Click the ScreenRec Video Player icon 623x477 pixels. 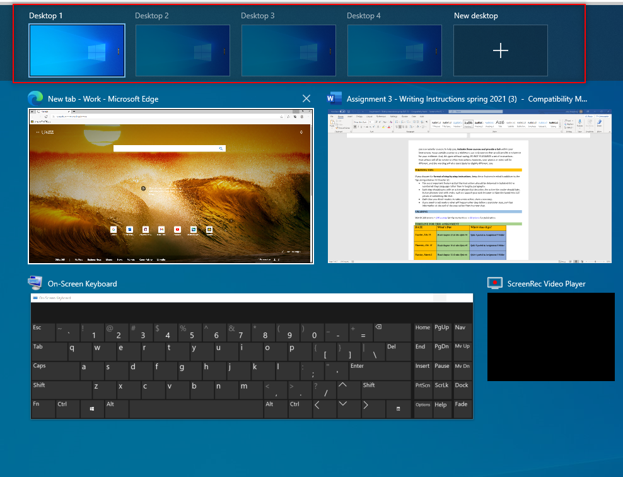click(495, 283)
